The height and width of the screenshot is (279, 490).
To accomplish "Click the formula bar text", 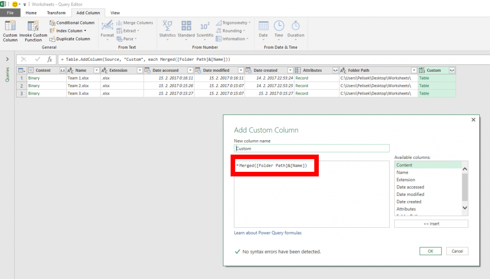I will pyautogui.click(x=145, y=59).
